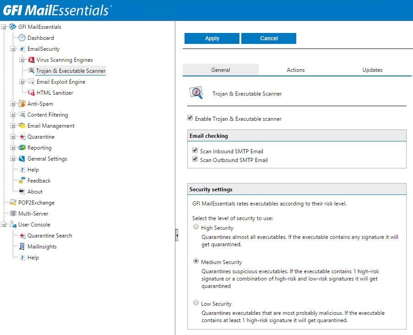Click the large Trojan scanner header icon
This screenshot has width=413, height=335.
point(196,92)
